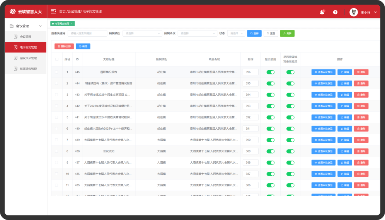Click document icon beside 议案建议管理

(16, 69)
